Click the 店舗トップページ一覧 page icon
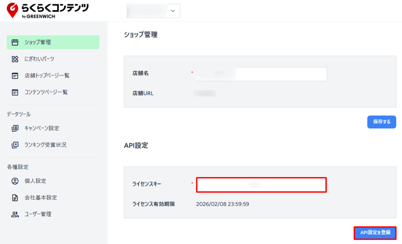The width and height of the screenshot is (402, 244). (x=15, y=76)
